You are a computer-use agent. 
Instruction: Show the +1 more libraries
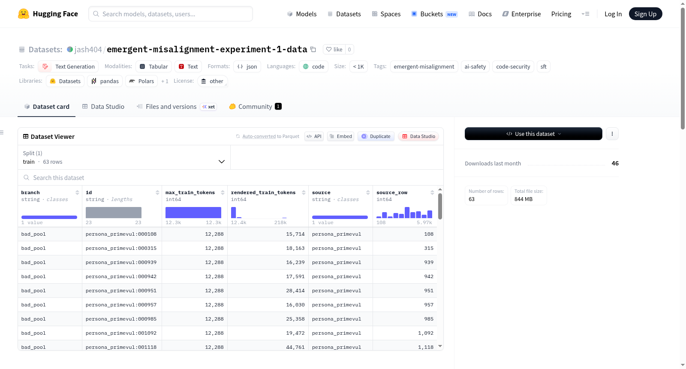pyautogui.click(x=165, y=81)
